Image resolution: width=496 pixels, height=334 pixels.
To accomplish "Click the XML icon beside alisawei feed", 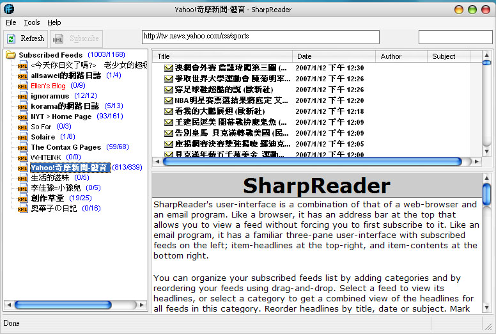I will 22,76.
